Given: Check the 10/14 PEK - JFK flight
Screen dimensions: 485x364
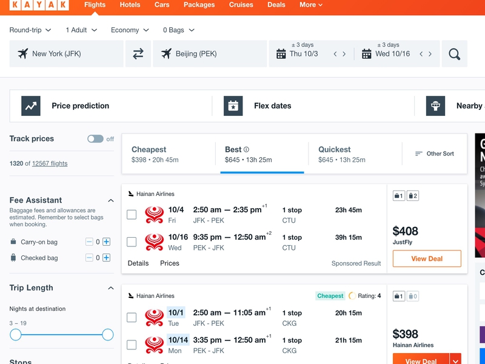Looking at the screenshot, I should (x=132, y=345).
